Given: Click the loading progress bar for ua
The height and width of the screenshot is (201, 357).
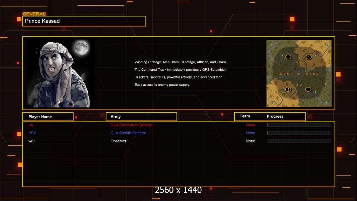Looking at the screenshot, I should [x=299, y=125].
